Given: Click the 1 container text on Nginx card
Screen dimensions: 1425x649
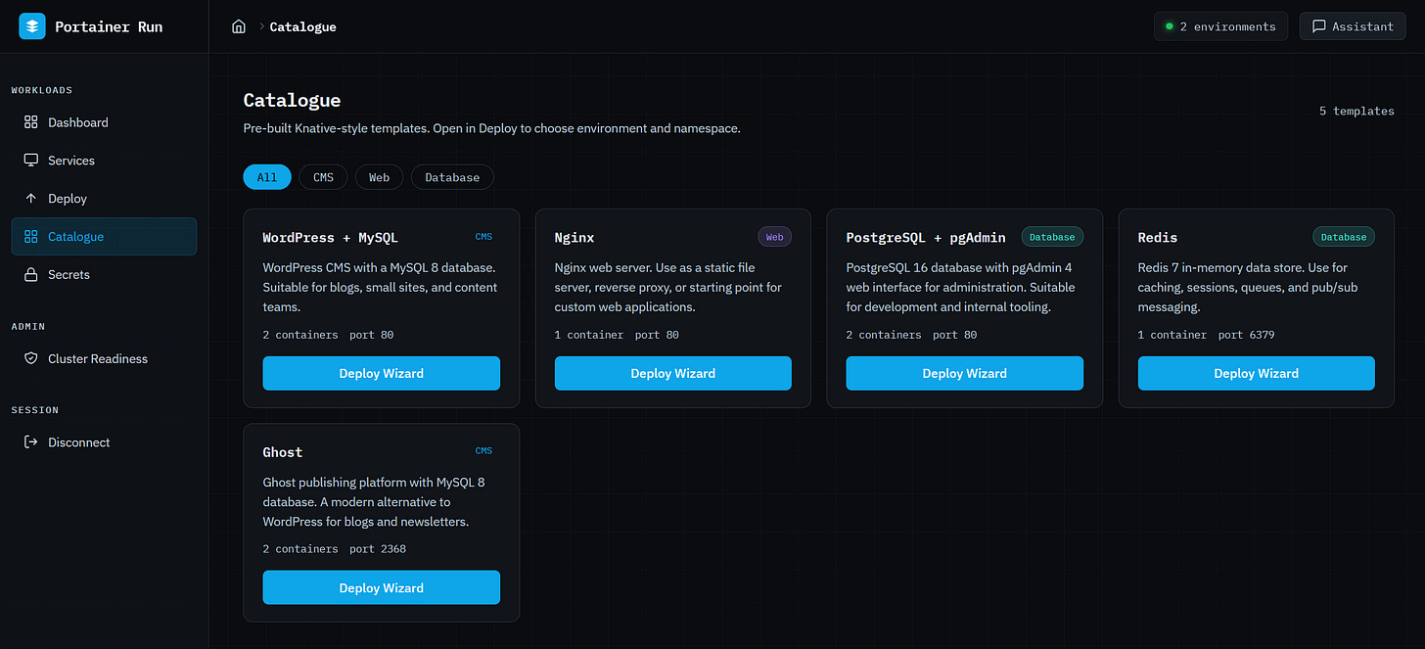Looking at the screenshot, I should (589, 335).
